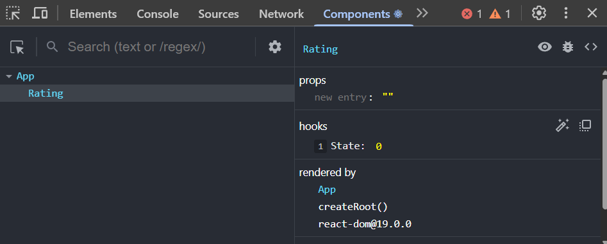
Task: Jump to App in rendered by list
Action: click(x=327, y=190)
